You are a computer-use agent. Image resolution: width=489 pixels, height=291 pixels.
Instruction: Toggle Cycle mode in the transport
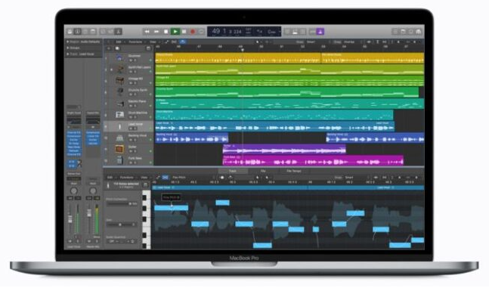tap(201, 32)
